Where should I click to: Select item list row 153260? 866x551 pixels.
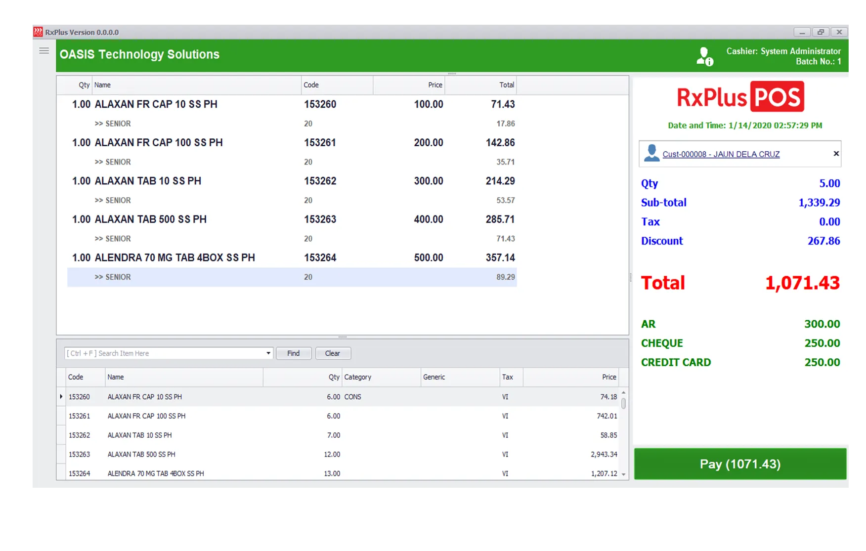pos(342,397)
